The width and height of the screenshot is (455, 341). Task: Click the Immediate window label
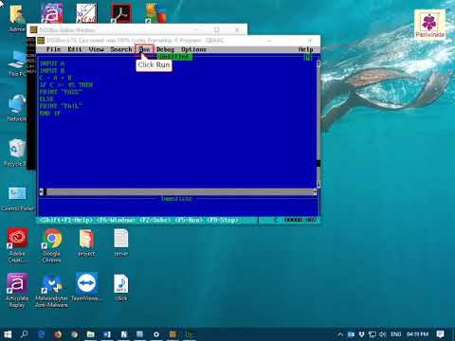176,199
